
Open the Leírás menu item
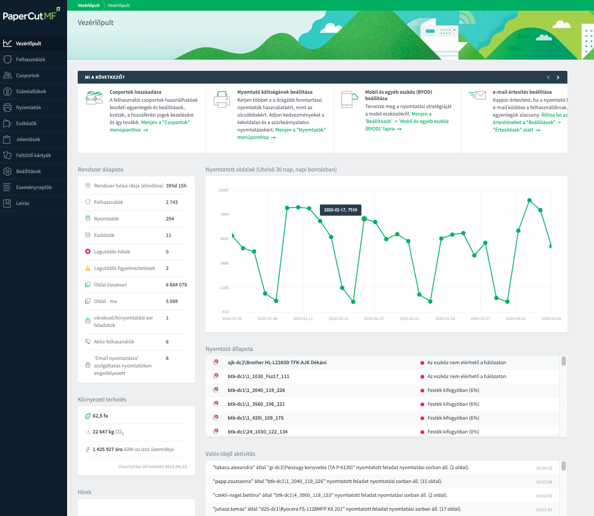pyautogui.click(x=22, y=203)
